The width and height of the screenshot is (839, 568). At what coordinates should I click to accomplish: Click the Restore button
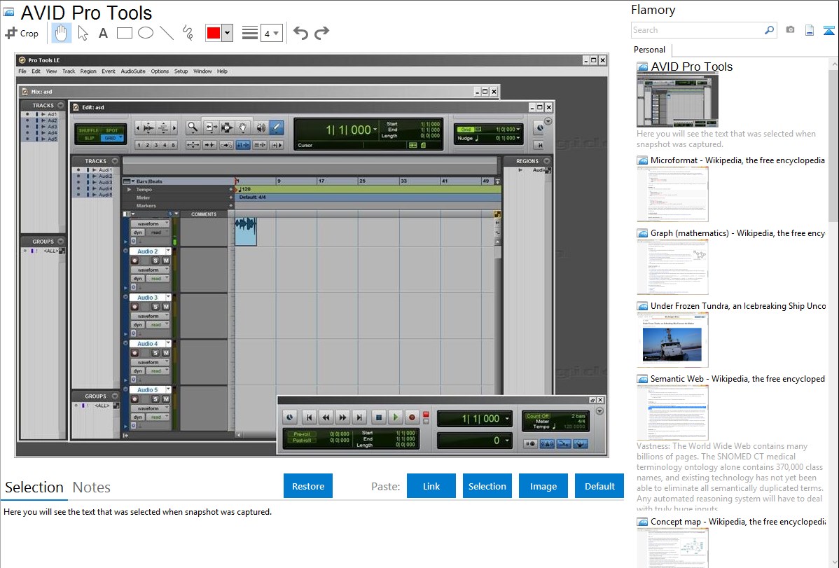[308, 486]
